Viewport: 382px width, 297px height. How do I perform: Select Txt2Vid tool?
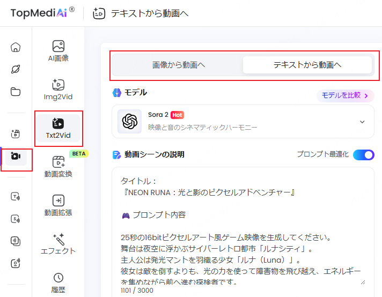click(x=58, y=128)
